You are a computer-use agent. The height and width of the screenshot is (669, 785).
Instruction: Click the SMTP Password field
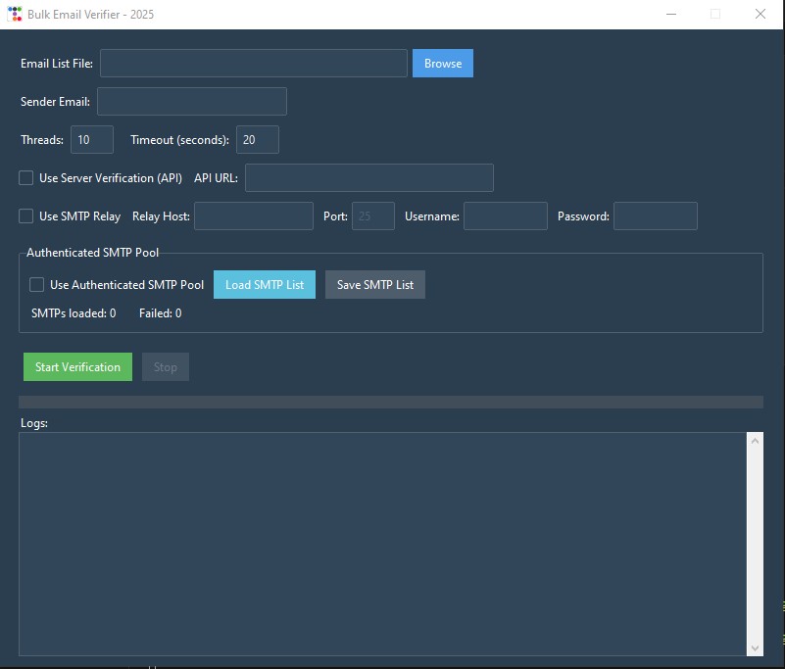tap(655, 215)
